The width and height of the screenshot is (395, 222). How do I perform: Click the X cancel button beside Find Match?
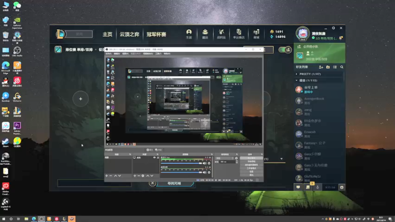[x=153, y=183]
